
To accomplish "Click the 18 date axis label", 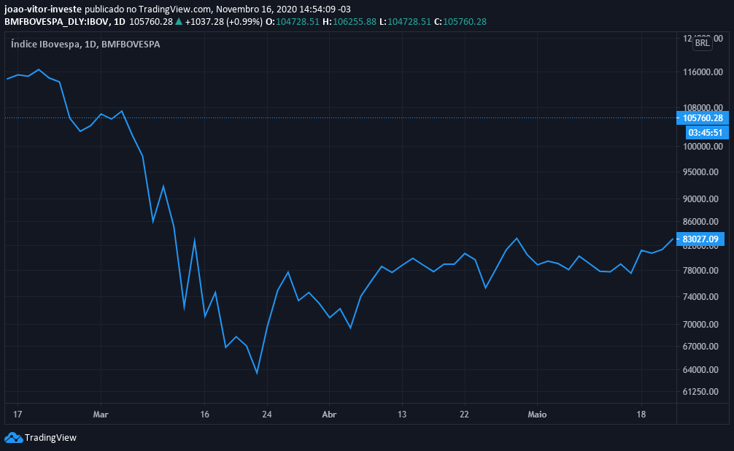I will [x=641, y=415].
